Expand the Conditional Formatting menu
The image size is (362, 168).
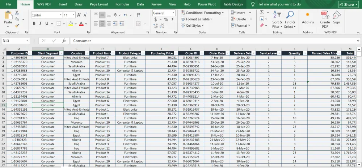(202, 13)
